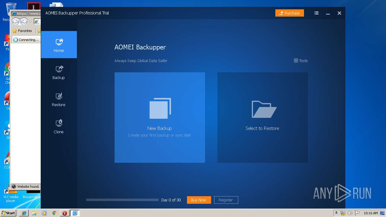Click the AOMEI Backupper heading
This screenshot has height=217, width=386.
140,47
